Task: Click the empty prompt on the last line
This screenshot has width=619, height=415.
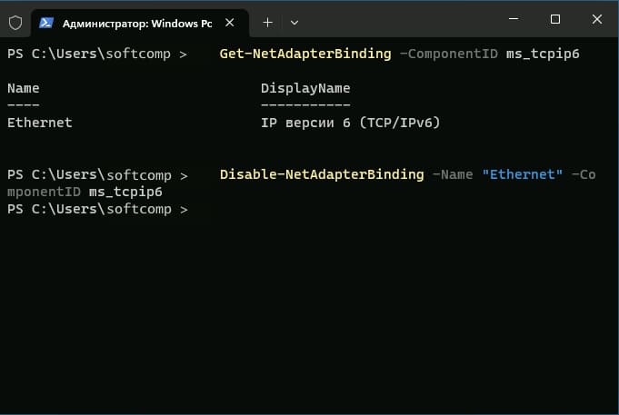Action: tap(97, 209)
